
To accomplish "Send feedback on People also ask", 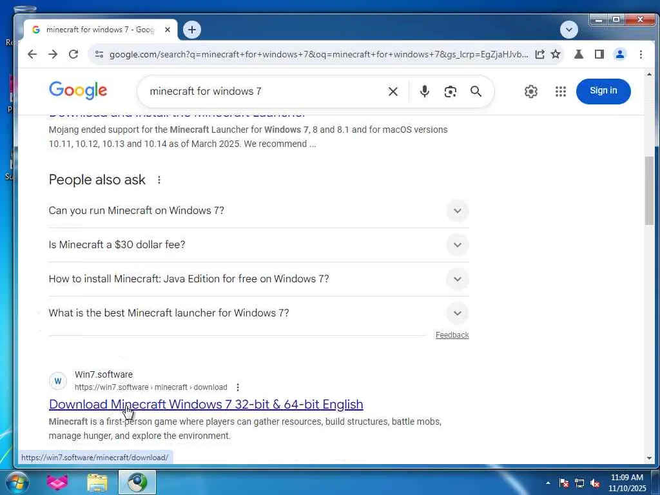I will point(452,335).
